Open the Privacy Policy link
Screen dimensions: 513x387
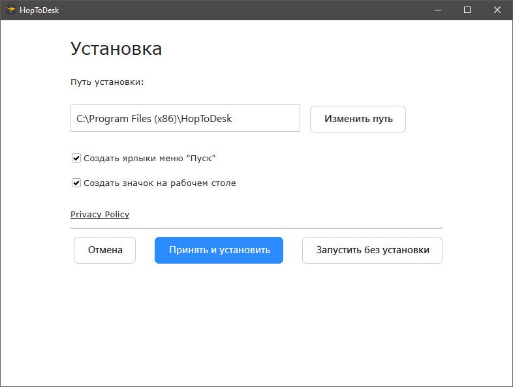coord(100,214)
